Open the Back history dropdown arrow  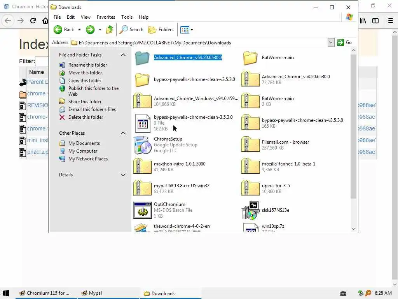pos(79,30)
